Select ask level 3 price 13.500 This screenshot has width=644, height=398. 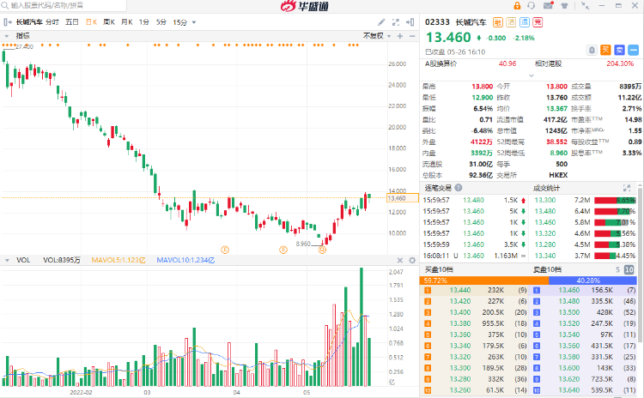(x=568, y=312)
